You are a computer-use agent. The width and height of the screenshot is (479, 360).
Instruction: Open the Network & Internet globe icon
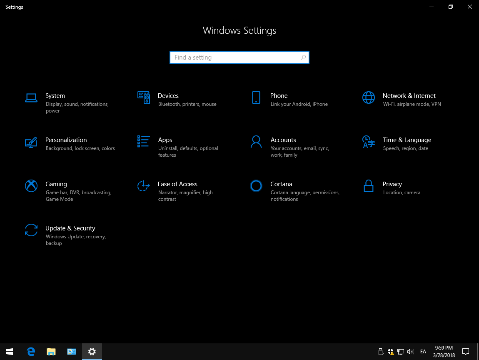(369, 97)
